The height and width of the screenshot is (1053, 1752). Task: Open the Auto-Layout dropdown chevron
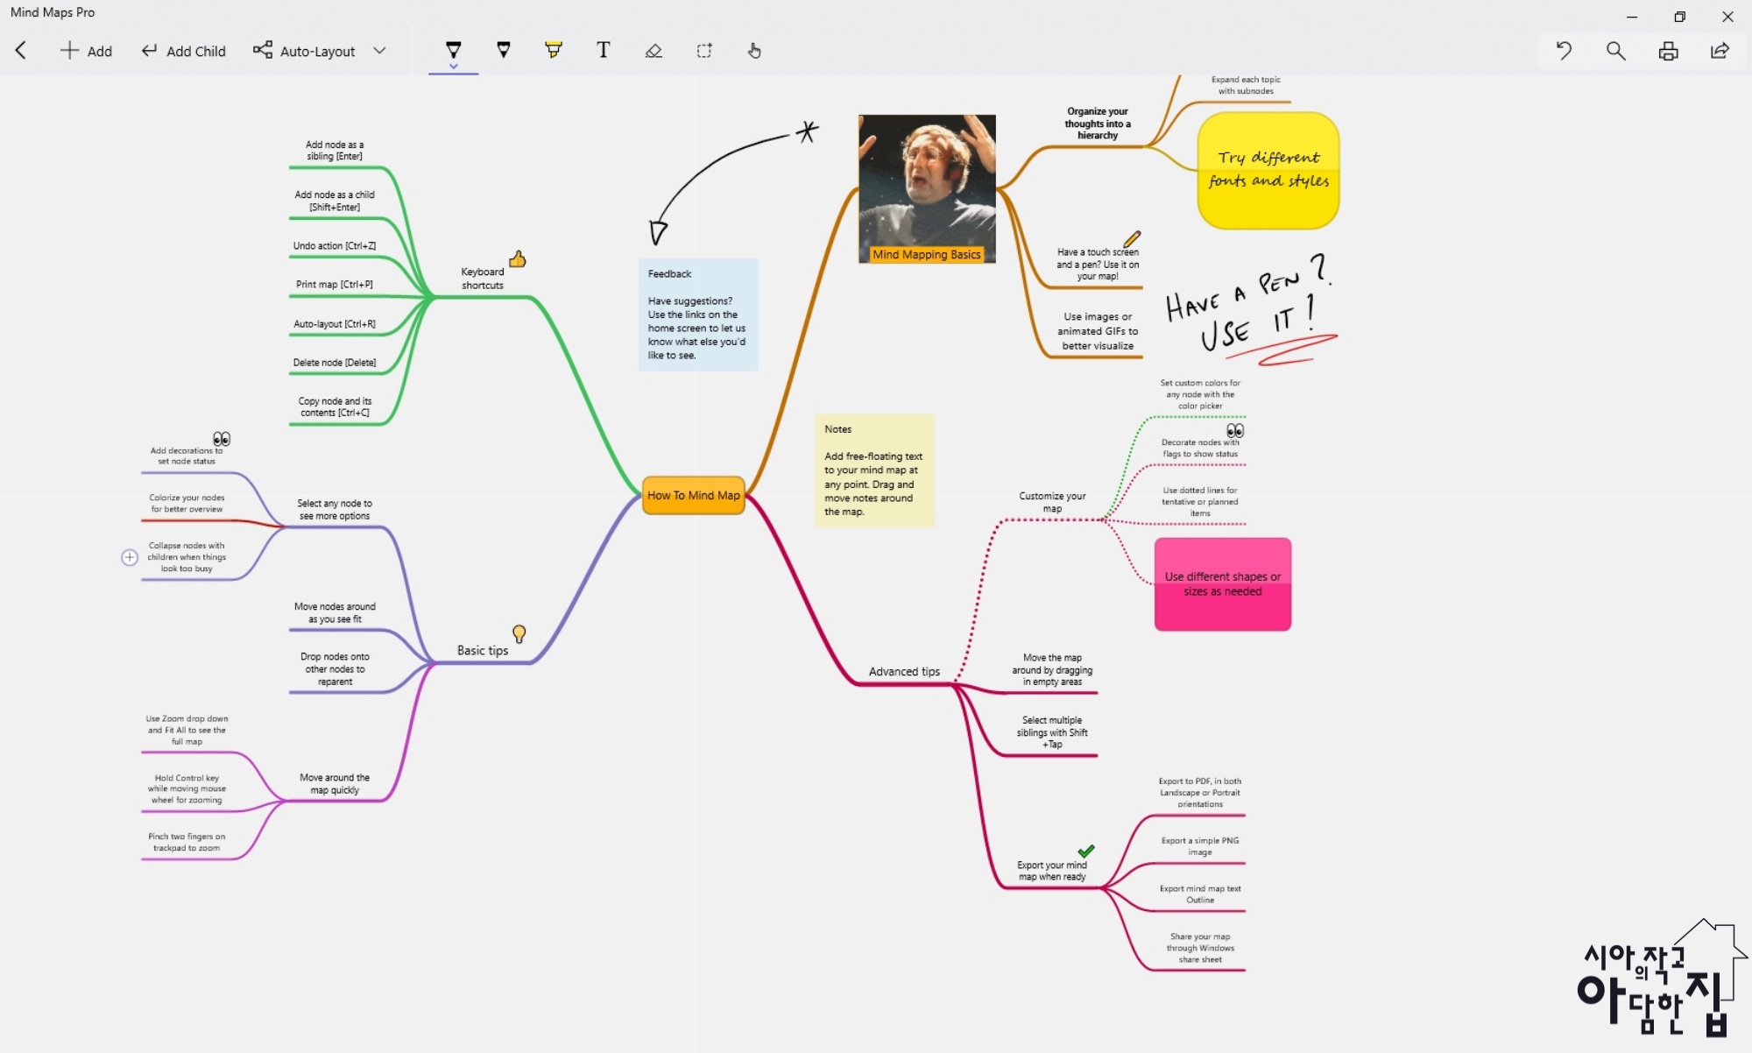pyautogui.click(x=379, y=51)
